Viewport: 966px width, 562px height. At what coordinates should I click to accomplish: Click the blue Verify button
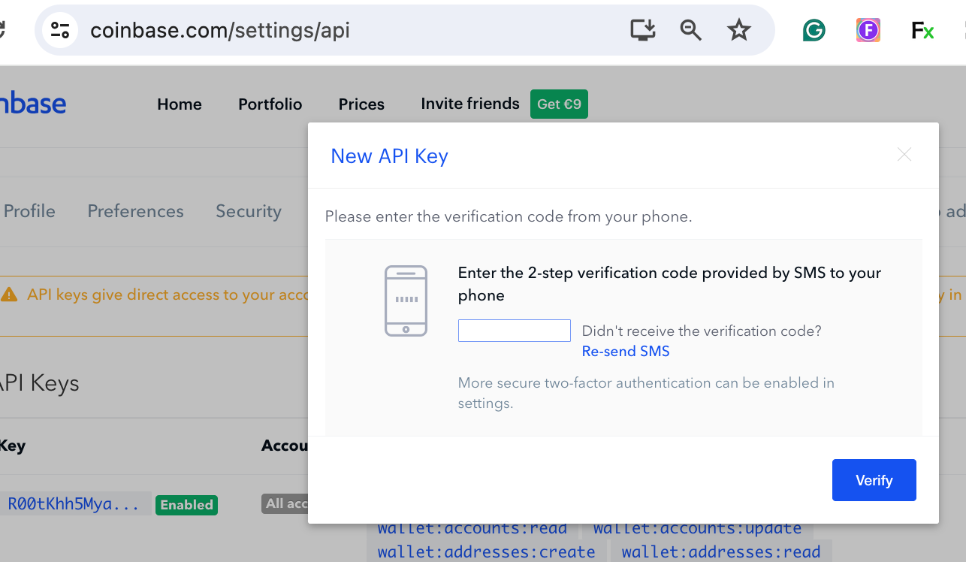874,480
